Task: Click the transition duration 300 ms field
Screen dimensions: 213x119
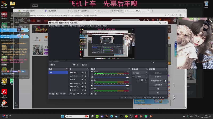Action: click(x=140, y=77)
